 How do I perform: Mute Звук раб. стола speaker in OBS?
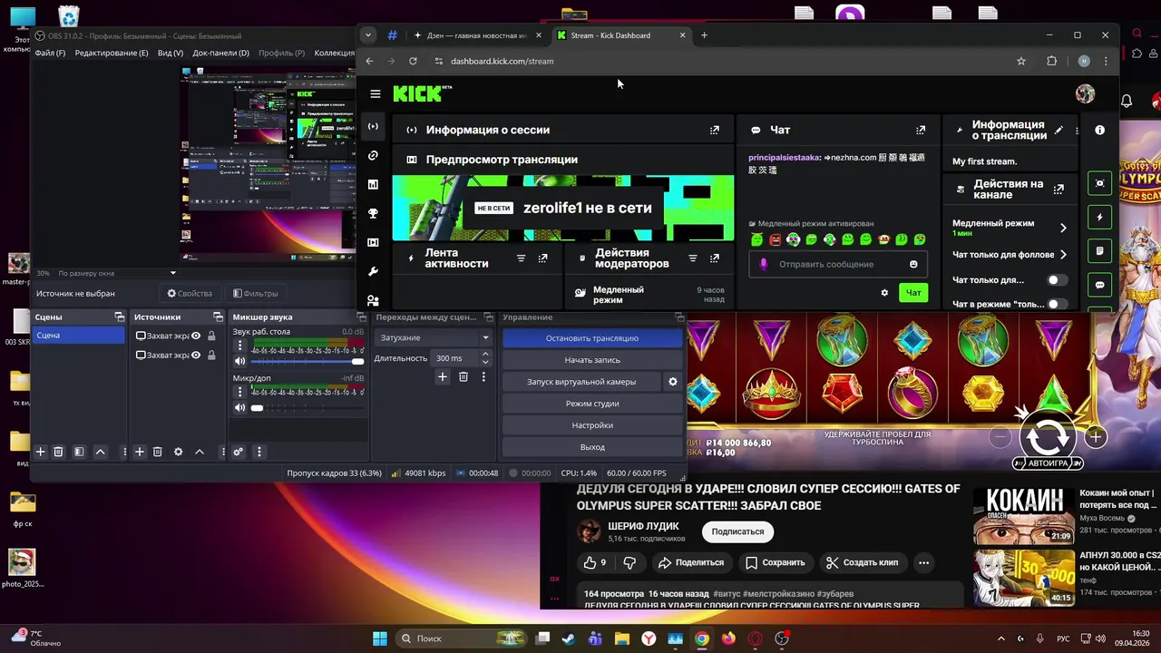239,361
